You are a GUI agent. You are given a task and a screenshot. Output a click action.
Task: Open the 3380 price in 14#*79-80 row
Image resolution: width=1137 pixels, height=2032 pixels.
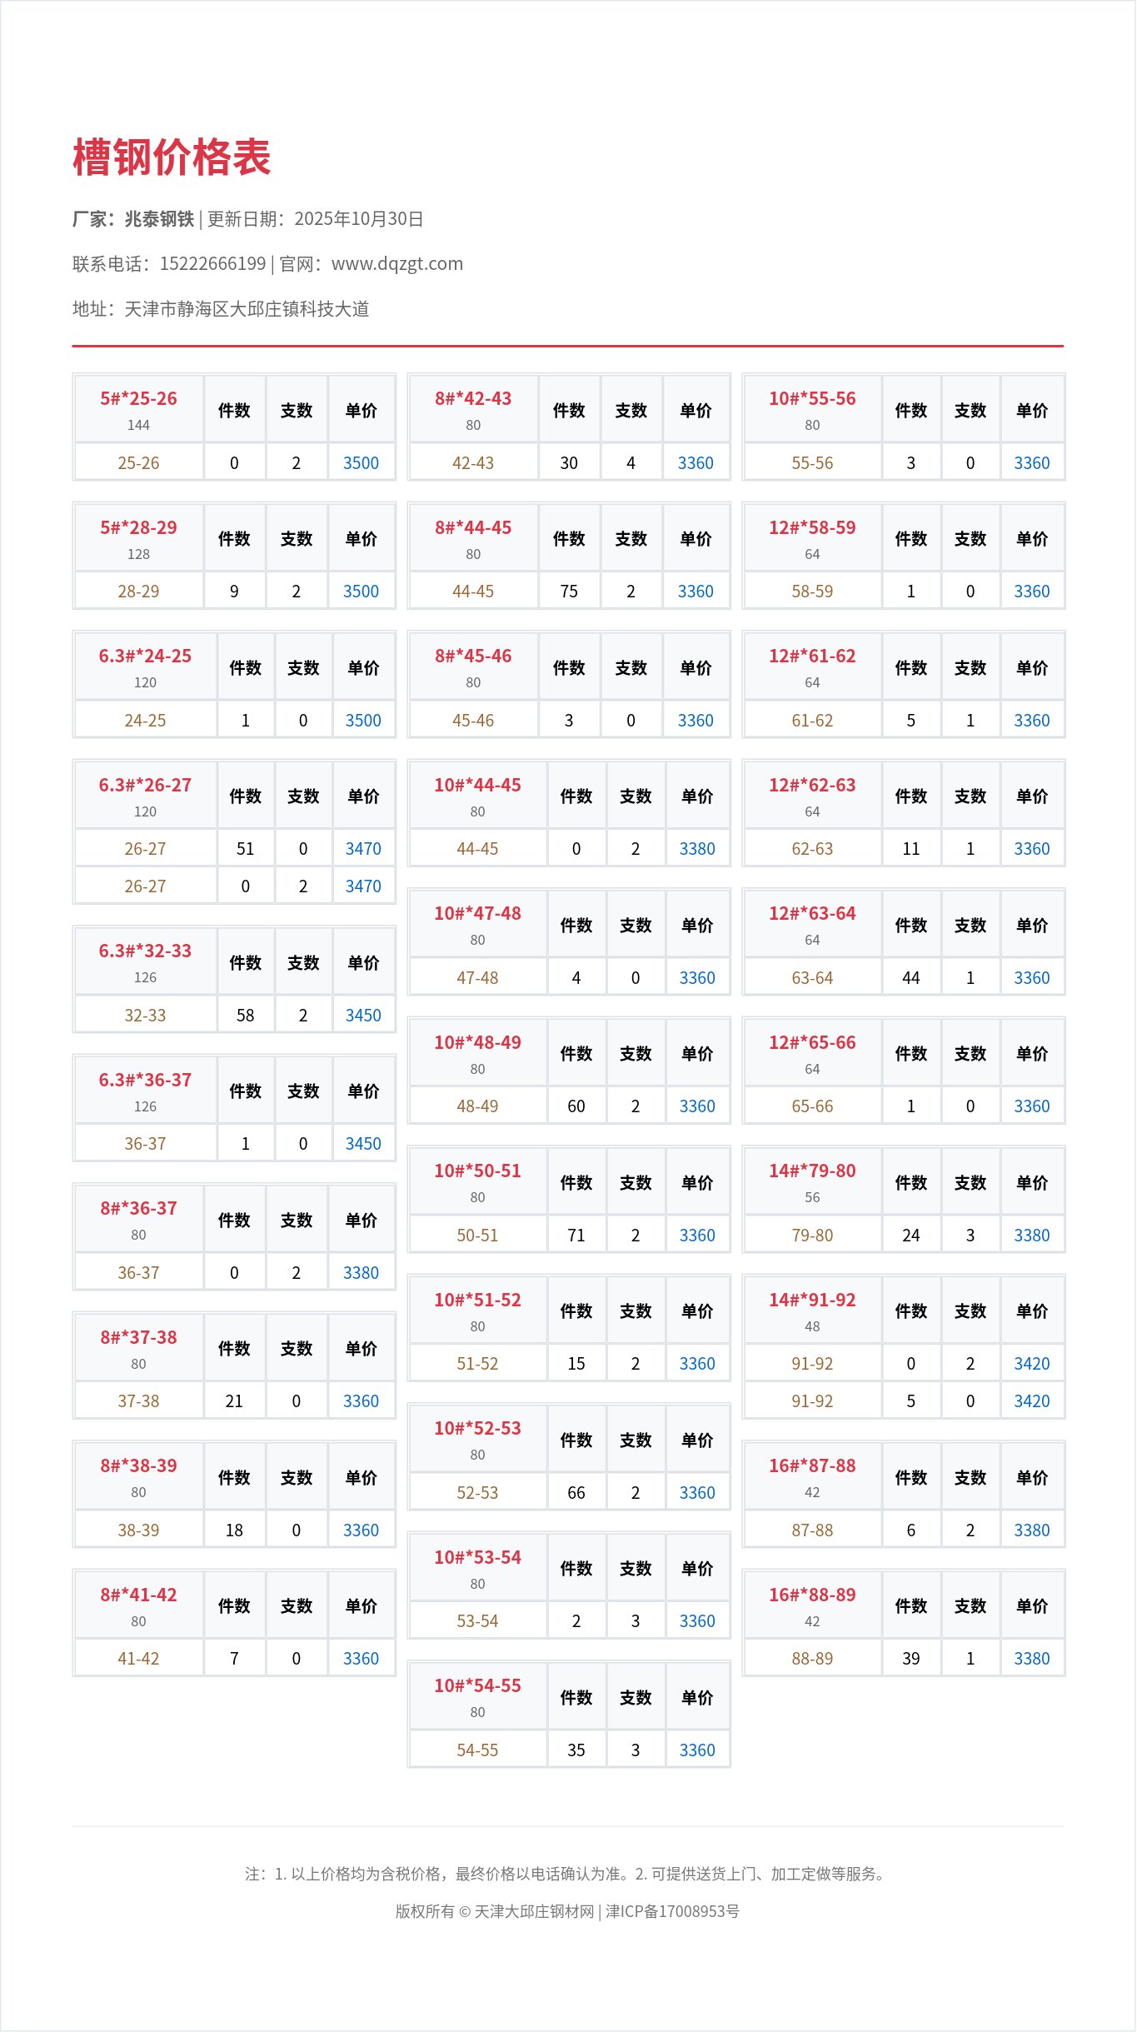[1031, 1236]
